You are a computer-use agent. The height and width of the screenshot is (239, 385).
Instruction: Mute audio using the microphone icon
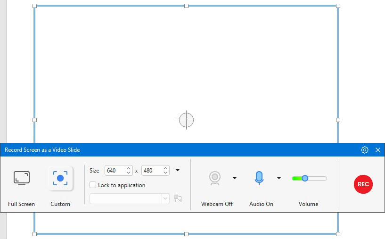tap(259, 178)
